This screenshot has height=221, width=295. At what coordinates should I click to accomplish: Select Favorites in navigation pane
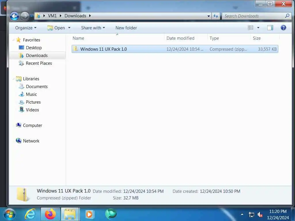(x=31, y=40)
